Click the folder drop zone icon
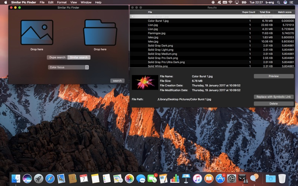This screenshot has width=298, height=186. coord(100,33)
